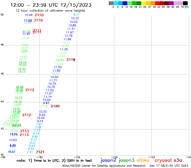Click the 48 latitude axis label
Image resolution: width=191 pixels, height=168 pixels.
2,45
